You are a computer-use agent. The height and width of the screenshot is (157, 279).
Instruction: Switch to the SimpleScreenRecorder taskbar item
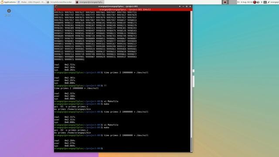coord(59,2)
